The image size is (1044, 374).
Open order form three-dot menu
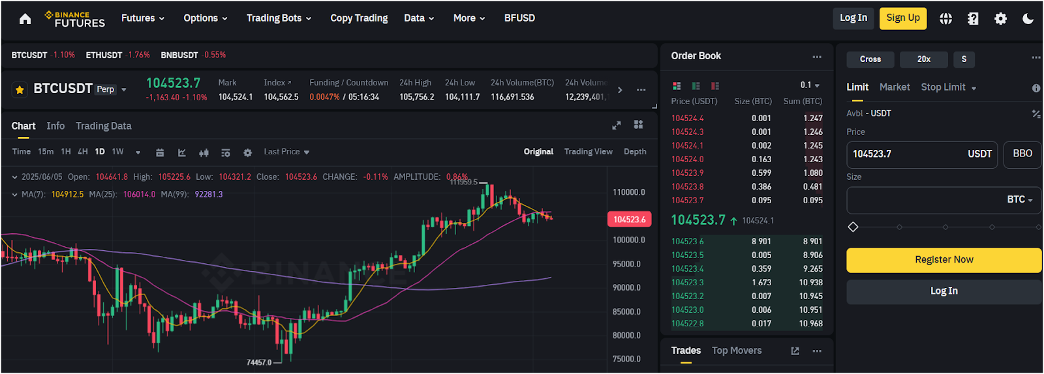1036,58
